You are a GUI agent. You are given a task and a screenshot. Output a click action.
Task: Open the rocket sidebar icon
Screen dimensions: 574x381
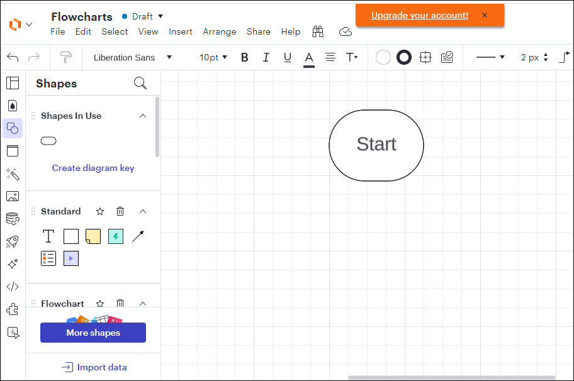[x=13, y=241]
